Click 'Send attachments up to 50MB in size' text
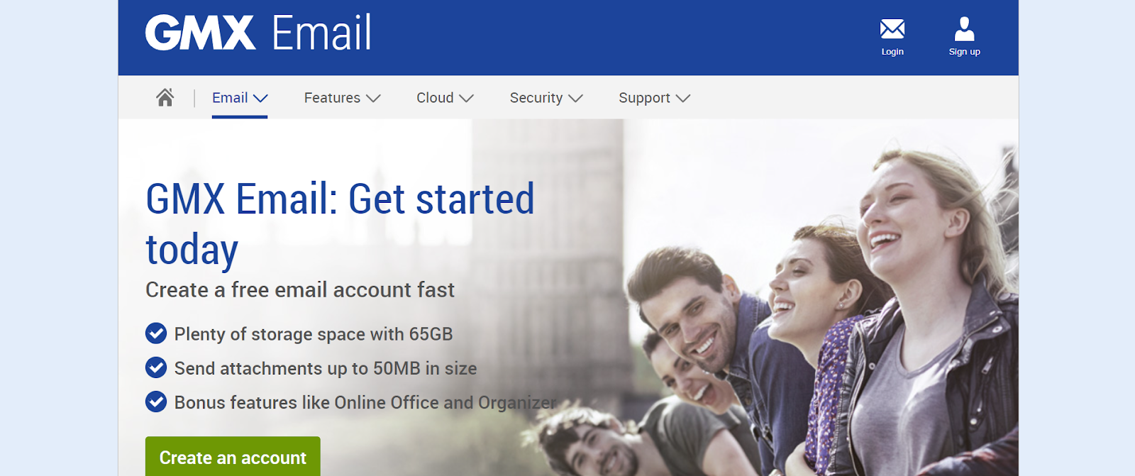The image size is (1135, 476). (326, 368)
